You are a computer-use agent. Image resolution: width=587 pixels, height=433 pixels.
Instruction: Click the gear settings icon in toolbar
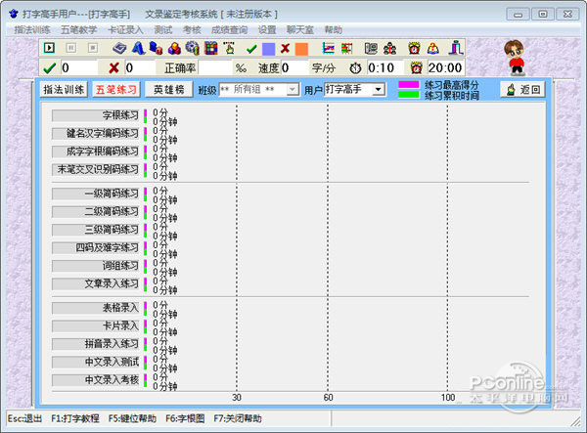click(193, 48)
